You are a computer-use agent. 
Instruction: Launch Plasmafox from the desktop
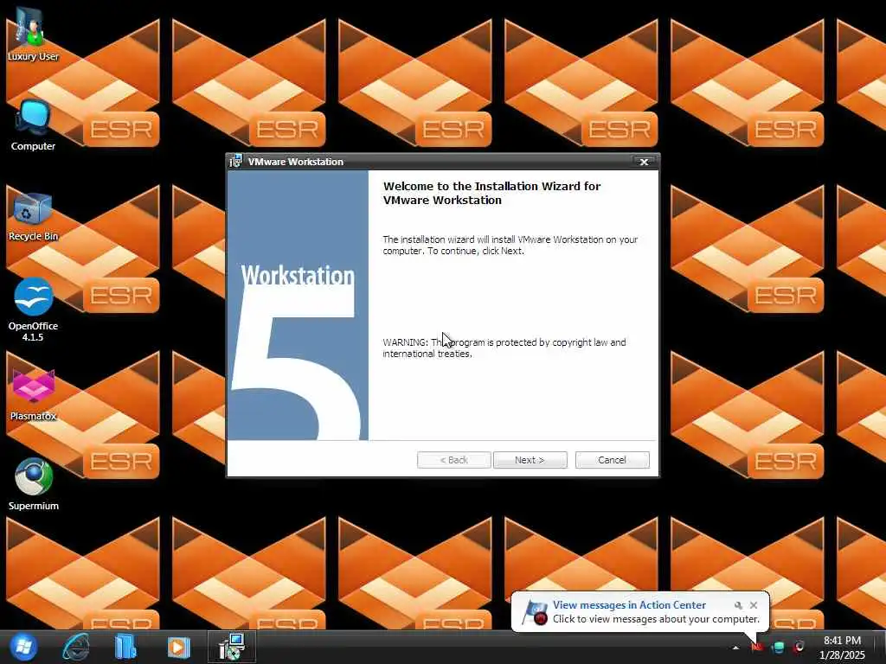point(33,395)
